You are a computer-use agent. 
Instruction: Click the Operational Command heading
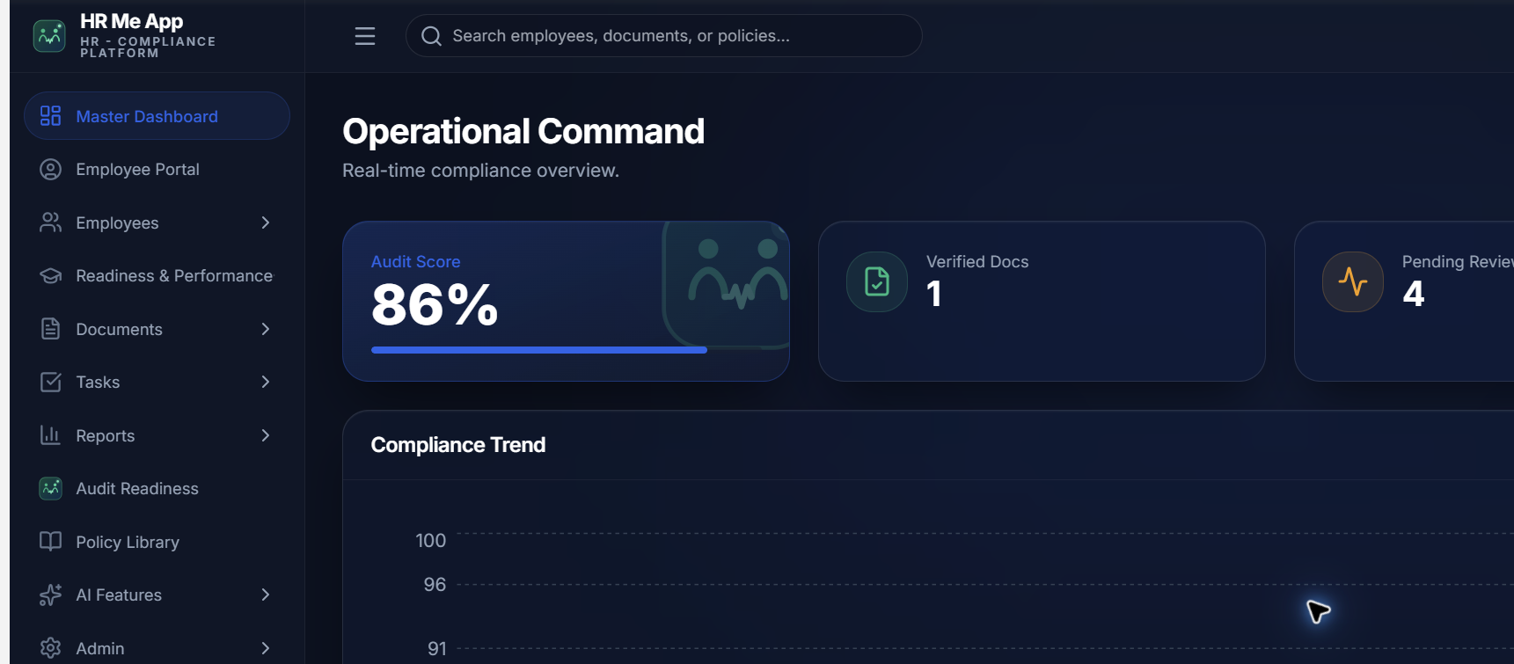pos(523,131)
